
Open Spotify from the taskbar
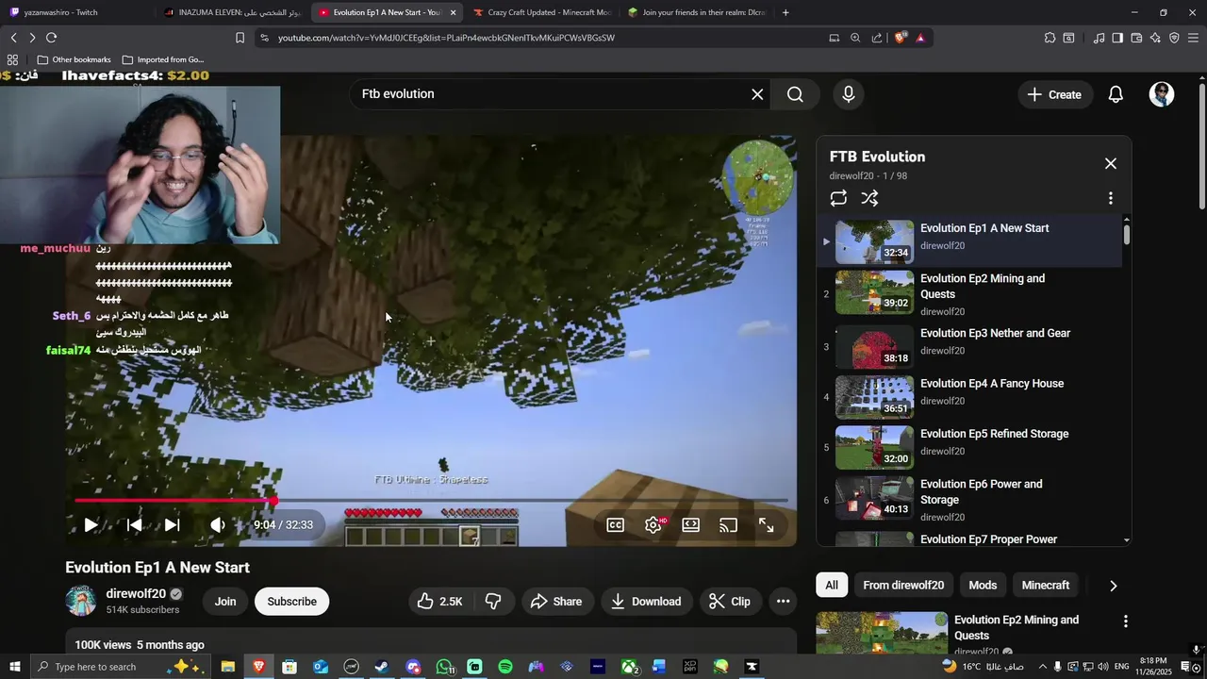505,667
